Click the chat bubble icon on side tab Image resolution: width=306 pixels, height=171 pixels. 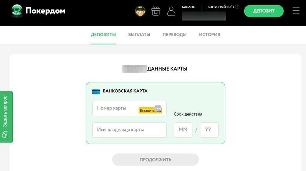(x=5, y=134)
